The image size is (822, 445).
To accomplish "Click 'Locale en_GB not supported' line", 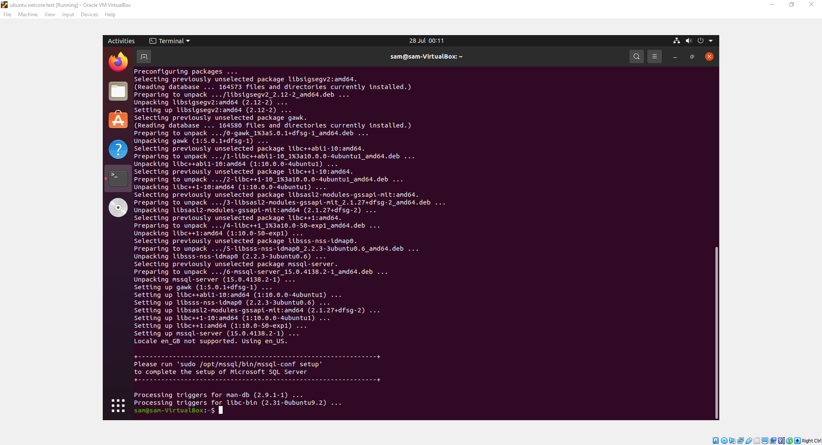I will click(x=211, y=341).
